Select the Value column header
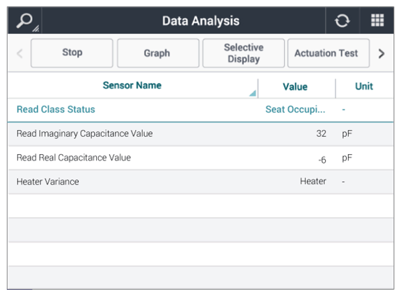 click(x=295, y=87)
